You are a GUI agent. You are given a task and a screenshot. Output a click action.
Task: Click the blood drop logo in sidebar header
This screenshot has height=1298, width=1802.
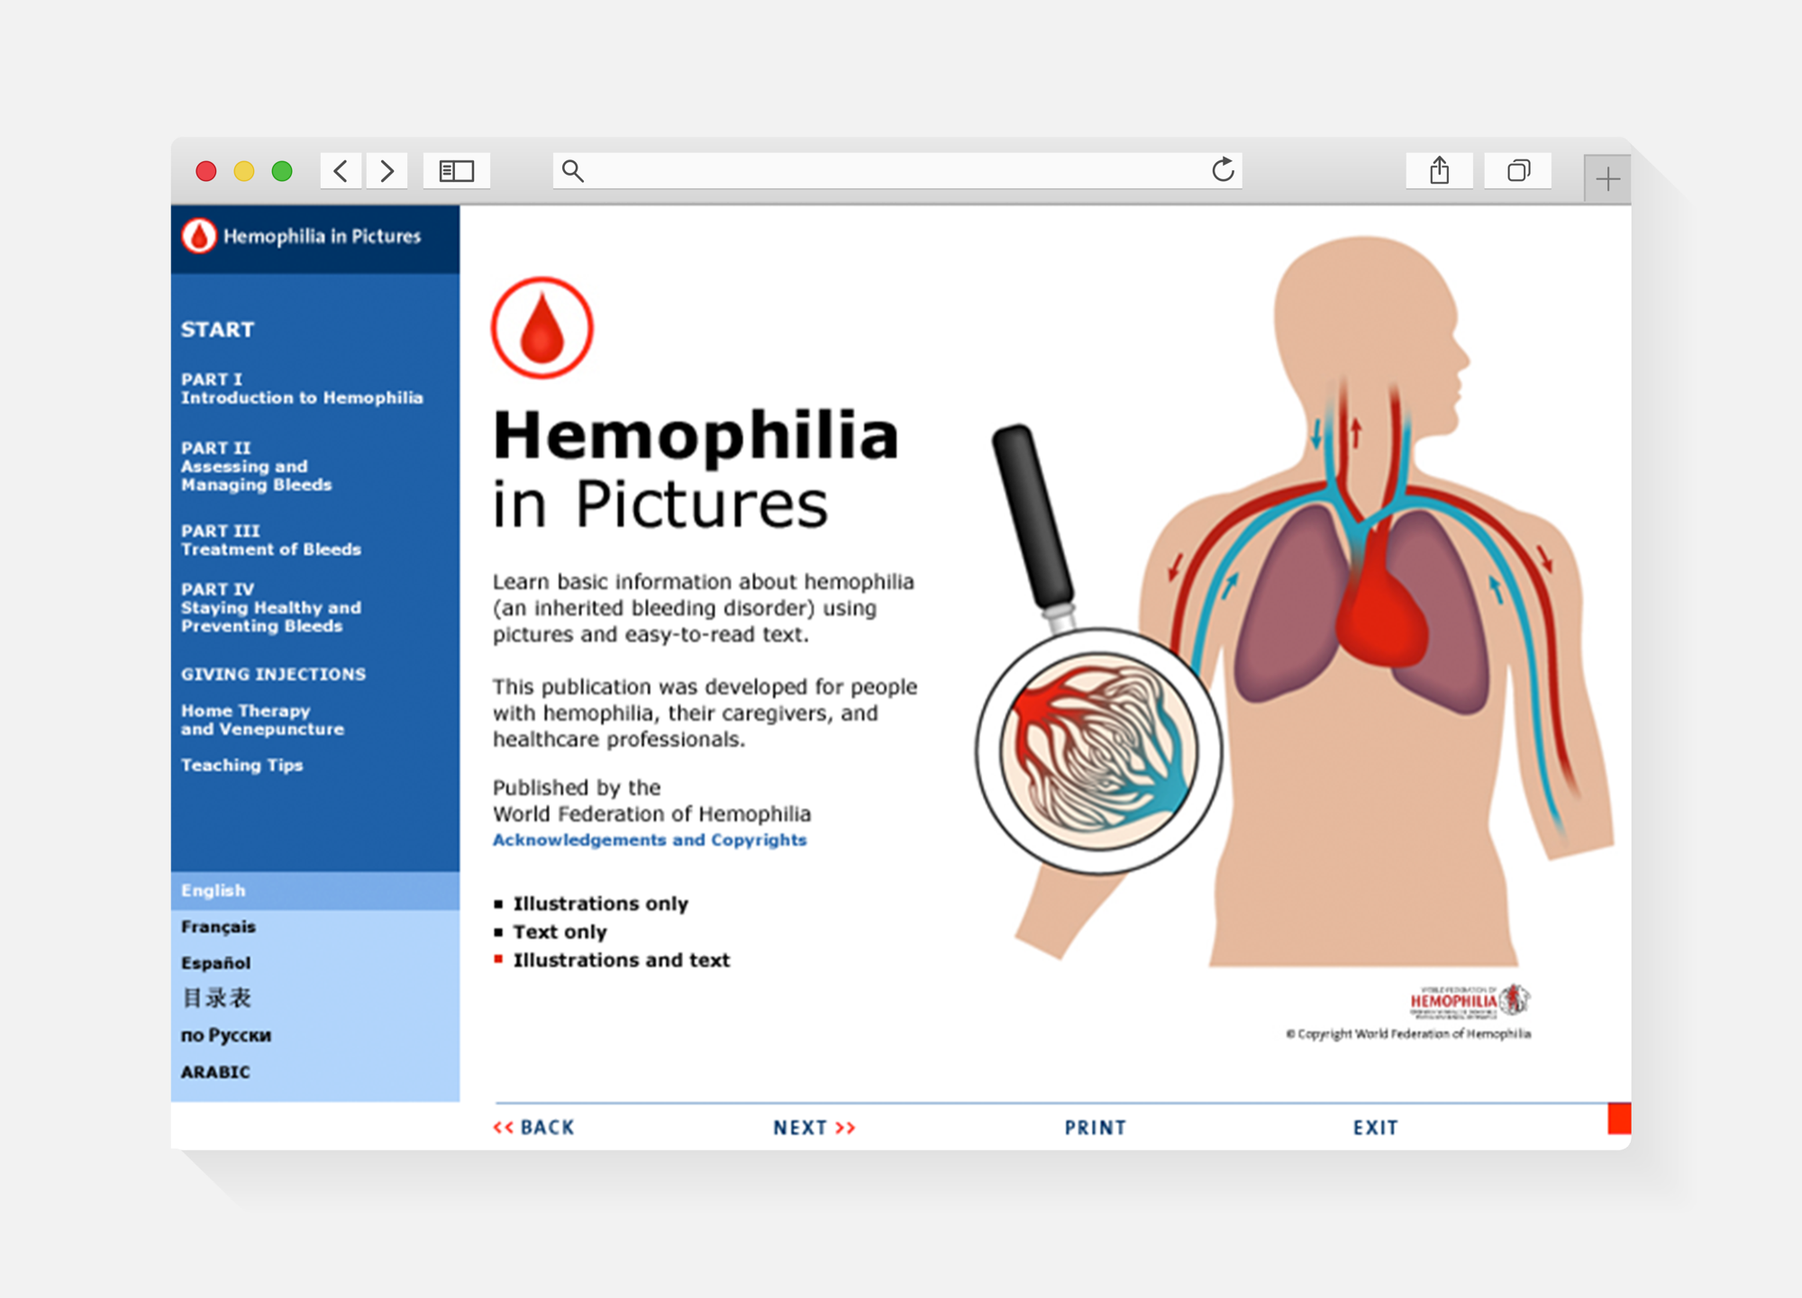[199, 236]
